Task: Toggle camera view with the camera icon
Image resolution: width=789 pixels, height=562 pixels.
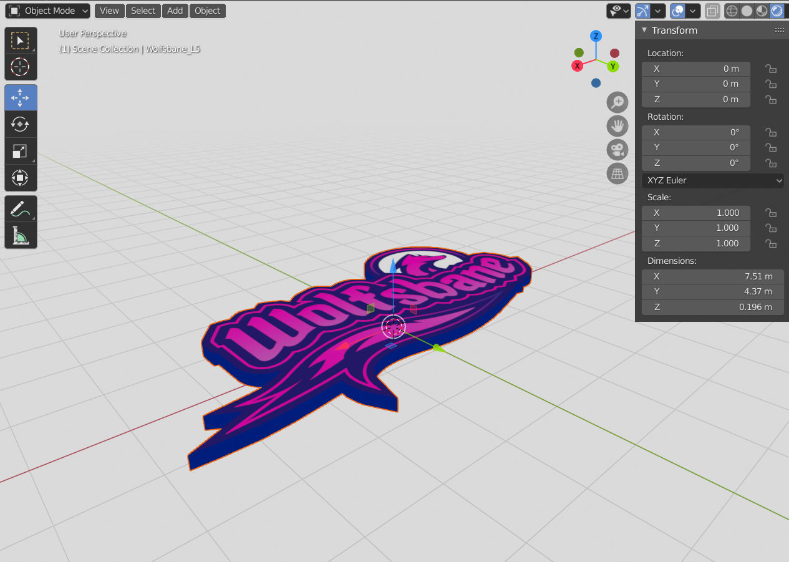Action: [617, 150]
